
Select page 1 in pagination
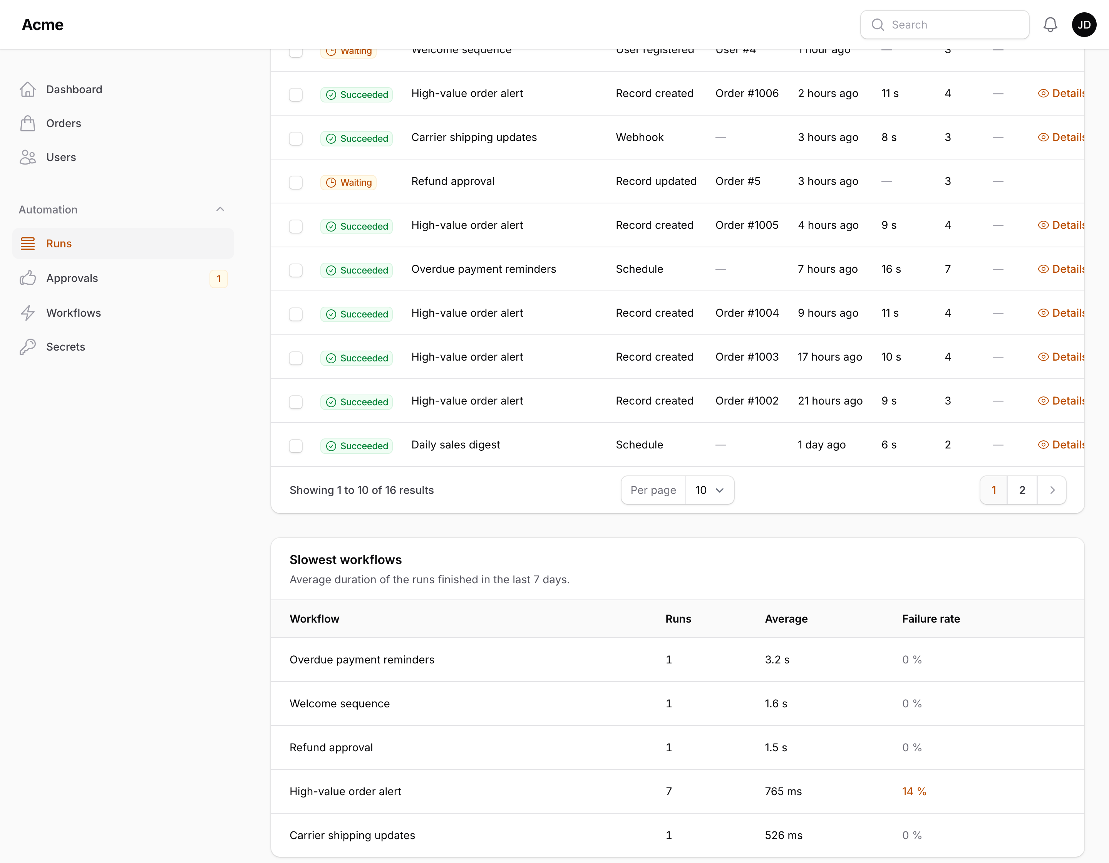tap(994, 490)
